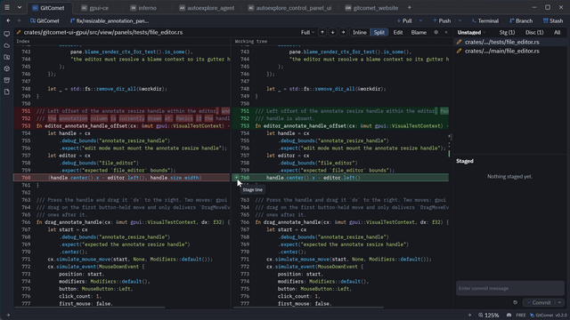Click the commit message input field
The image size is (570, 320).
(x=510, y=288)
